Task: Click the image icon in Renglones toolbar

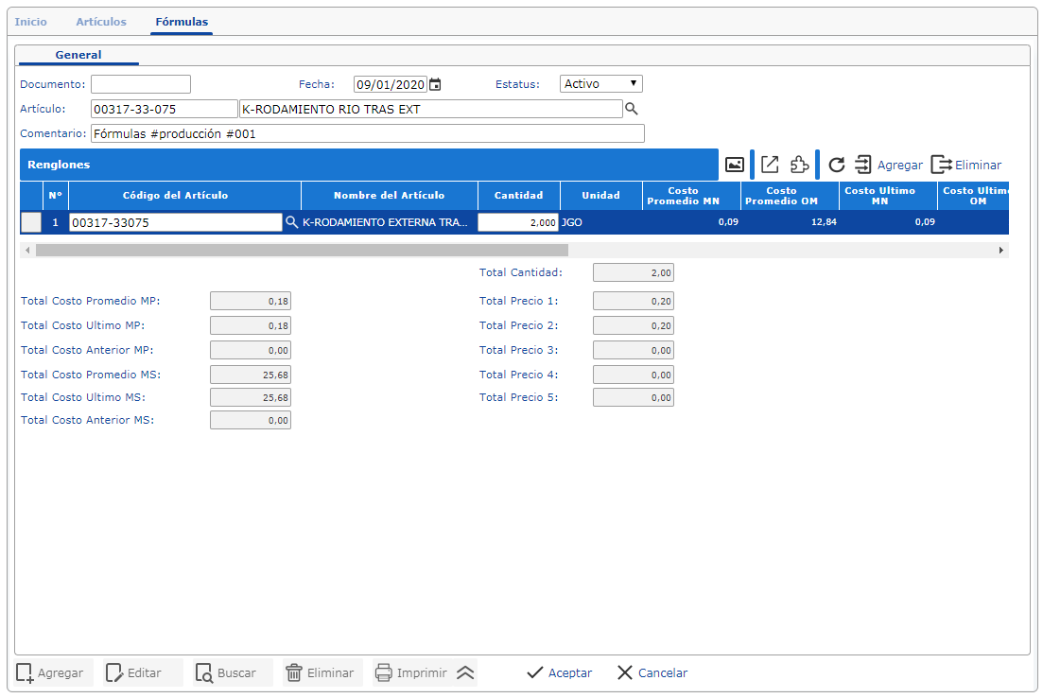Action: [x=734, y=165]
